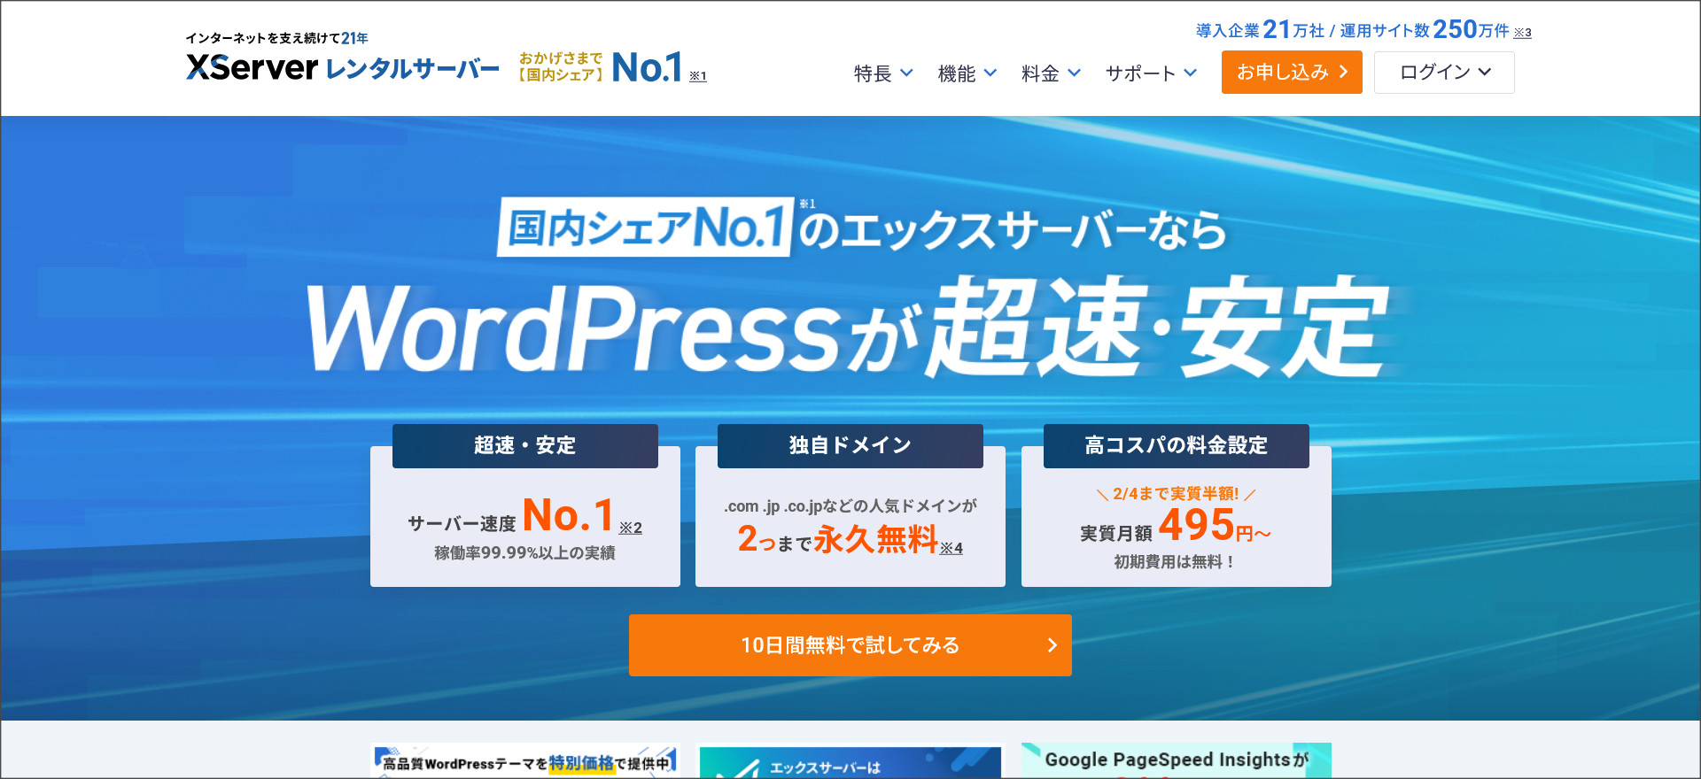Click the 国内シェア No.1 badge in header
1701x779 pixels.
coord(601,67)
